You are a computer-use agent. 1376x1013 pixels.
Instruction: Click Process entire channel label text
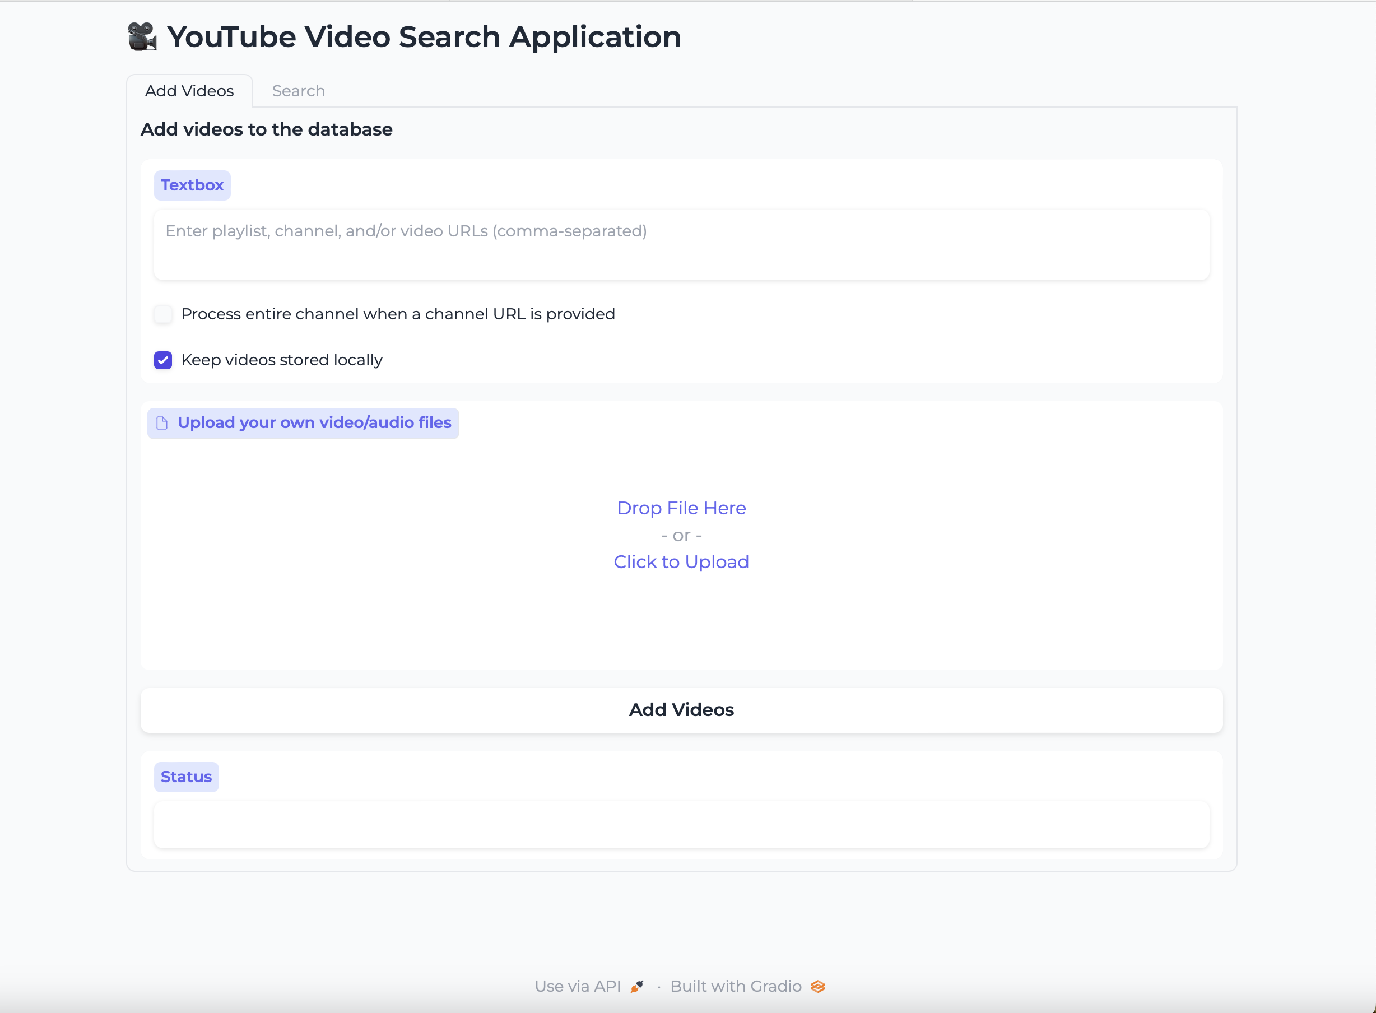[398, 314]
